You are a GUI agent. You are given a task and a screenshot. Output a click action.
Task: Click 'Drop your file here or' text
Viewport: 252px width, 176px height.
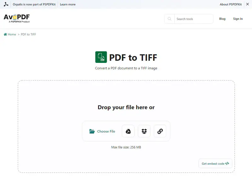[x=126, y=107]
